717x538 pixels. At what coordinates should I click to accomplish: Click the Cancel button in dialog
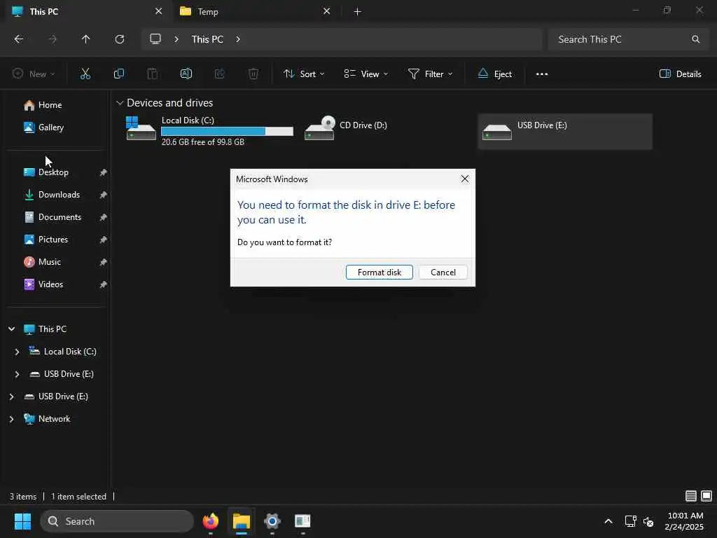[x=443, y=273]
